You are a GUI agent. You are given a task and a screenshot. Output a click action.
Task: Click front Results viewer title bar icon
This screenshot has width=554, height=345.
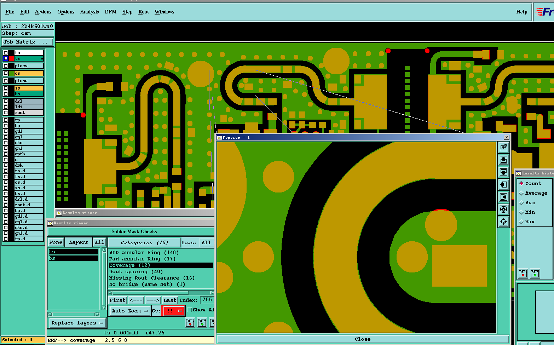50,223
